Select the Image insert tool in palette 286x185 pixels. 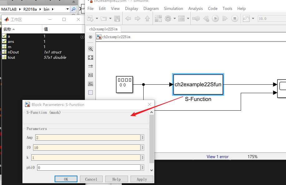[91, 84]
